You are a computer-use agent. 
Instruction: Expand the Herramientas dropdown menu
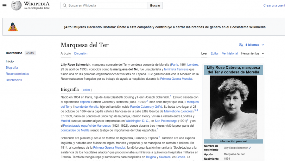pos(252,53)
